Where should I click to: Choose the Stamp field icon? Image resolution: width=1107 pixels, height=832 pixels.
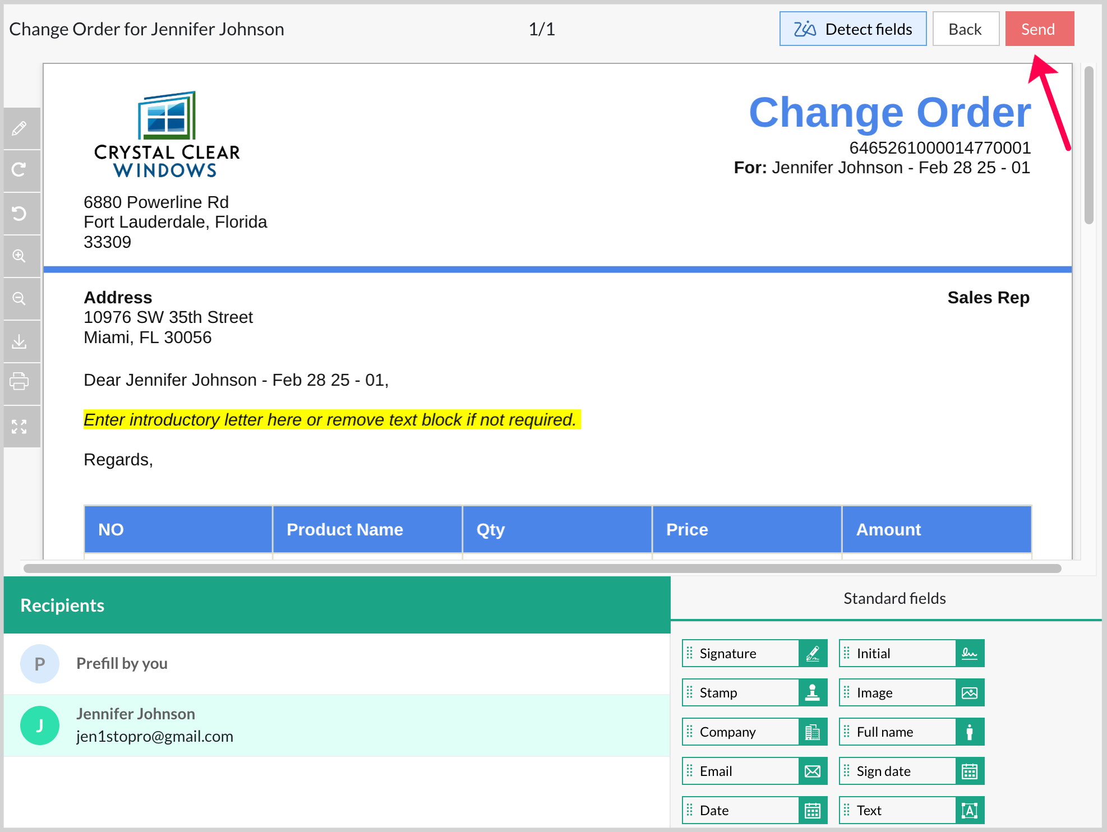point(812,693)
